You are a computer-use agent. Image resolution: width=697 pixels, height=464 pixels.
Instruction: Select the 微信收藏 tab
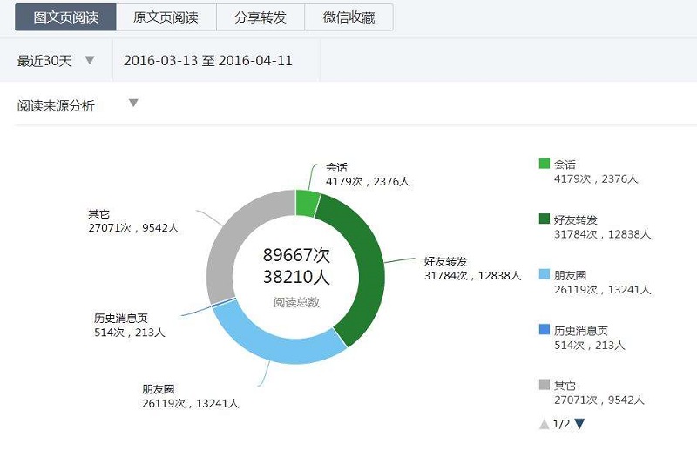tap(348, 17)
